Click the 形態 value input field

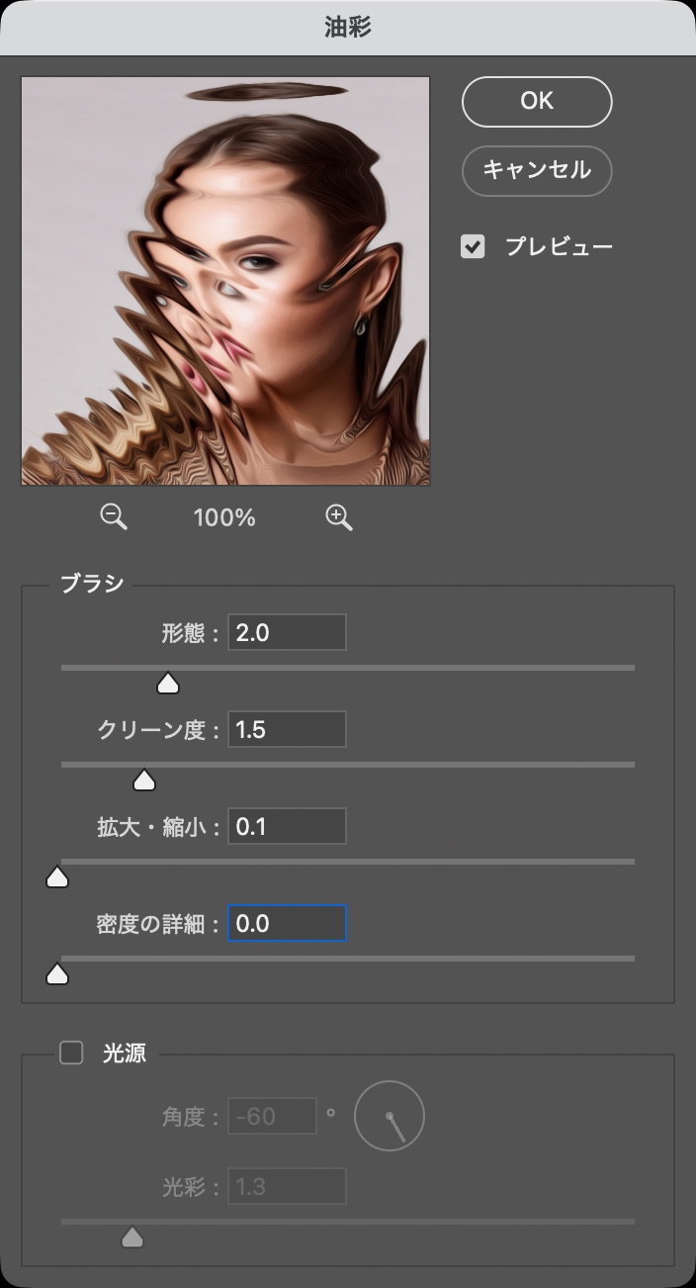[287, 632]
